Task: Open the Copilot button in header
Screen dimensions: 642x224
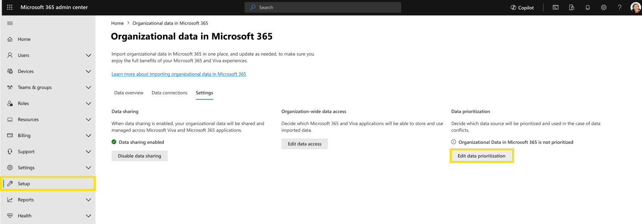Action: [522, 8]
